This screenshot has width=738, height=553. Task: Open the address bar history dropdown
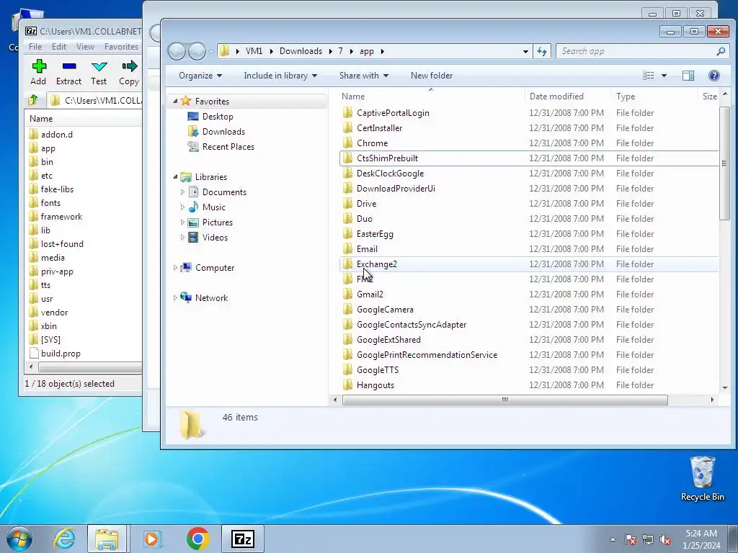(525, 51)
